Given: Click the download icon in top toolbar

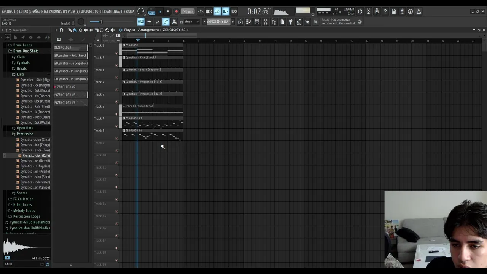Looking at the screenshot, I should pos(419,11).
